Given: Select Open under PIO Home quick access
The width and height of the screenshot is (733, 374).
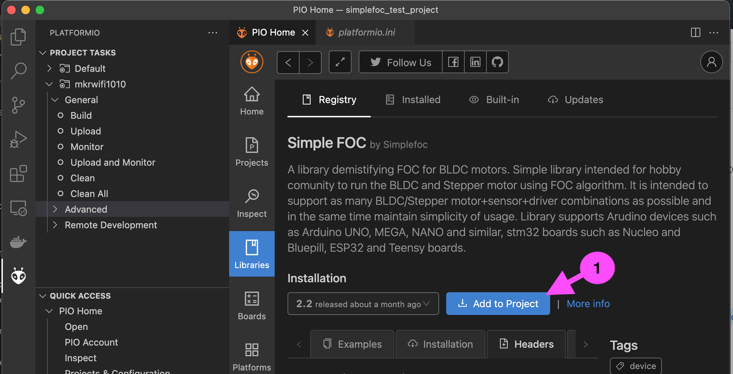Looking at the screenshot, I should coord(76,327).
